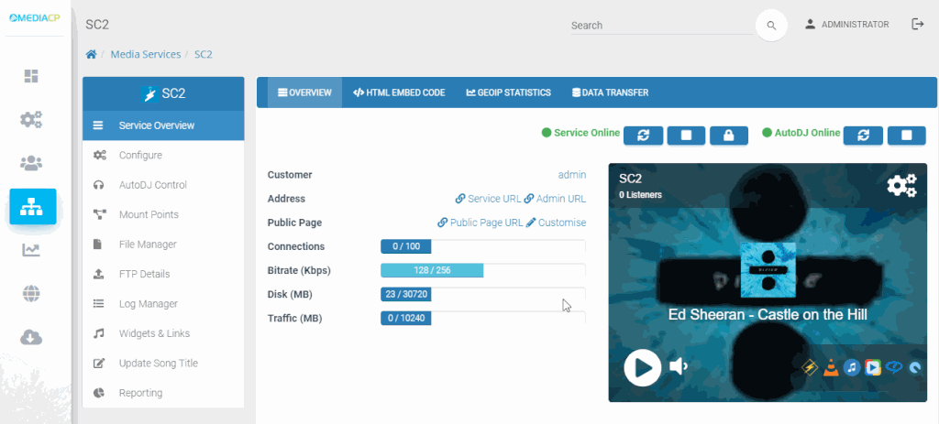Open AutoDJ Control in the side menu
Viewport: 939px width, 424px height.
tap(163, 185)
